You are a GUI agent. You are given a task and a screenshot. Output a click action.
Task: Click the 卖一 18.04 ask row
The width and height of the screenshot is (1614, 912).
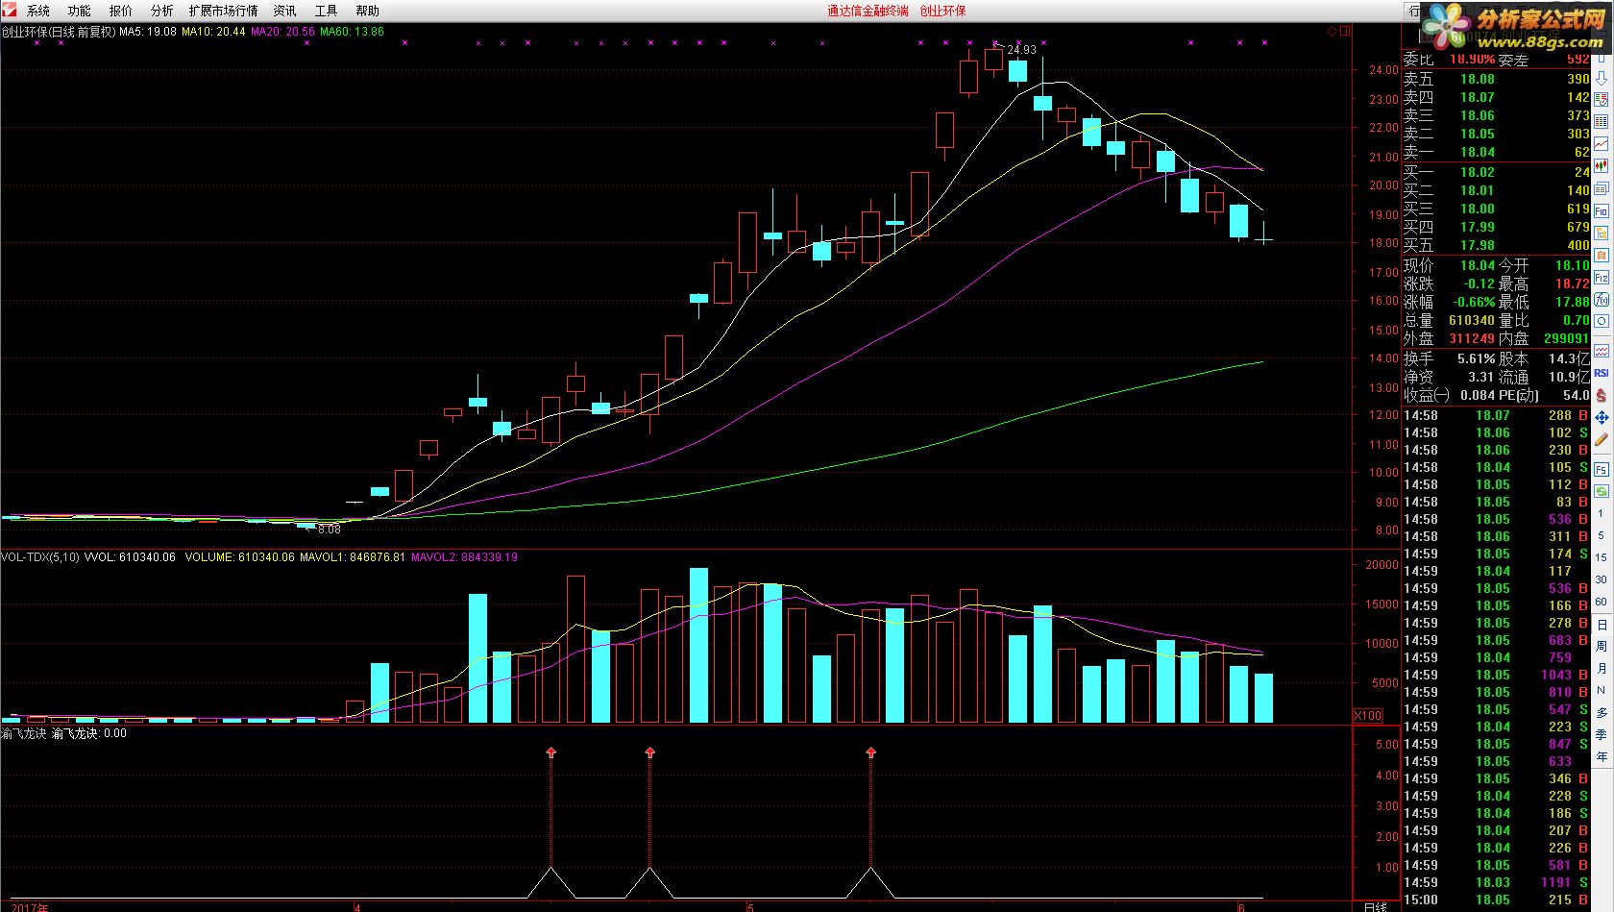pos(1496,152)
